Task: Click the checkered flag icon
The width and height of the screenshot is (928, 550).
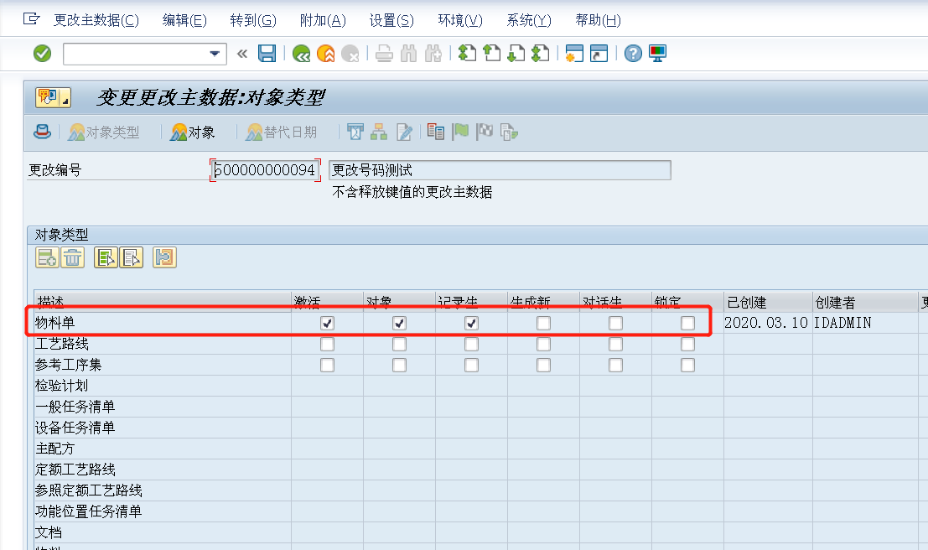Action: [x=485, y=132]
